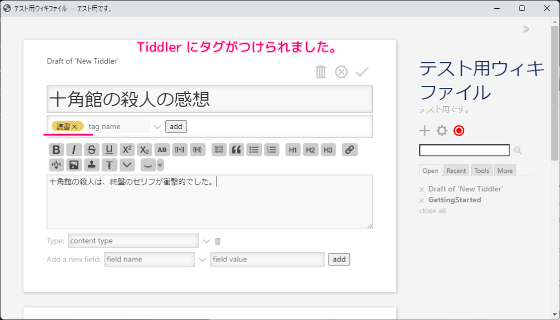Image resolution: width=560 pixels, height=320 pixels.
Task: Create a new tiddler with the plus icon
Action: [x=424, y=130]
